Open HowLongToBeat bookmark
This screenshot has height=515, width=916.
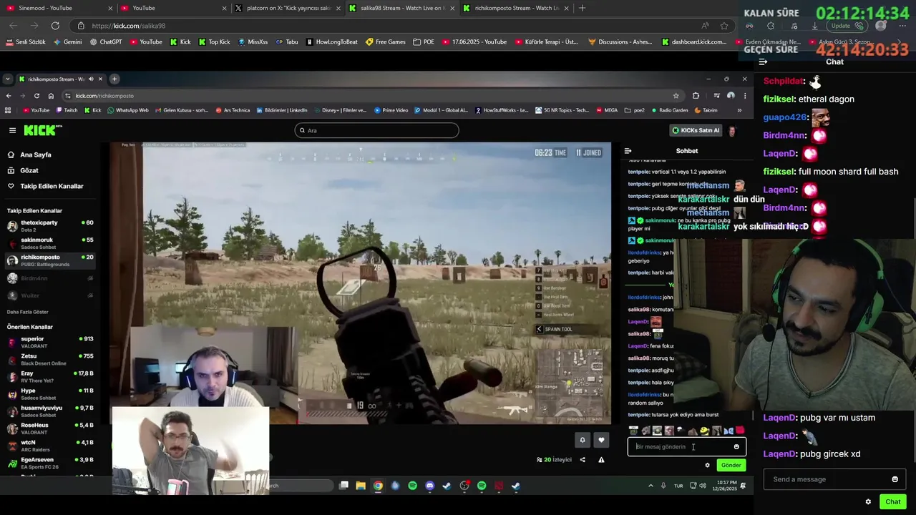pos(331,42)
